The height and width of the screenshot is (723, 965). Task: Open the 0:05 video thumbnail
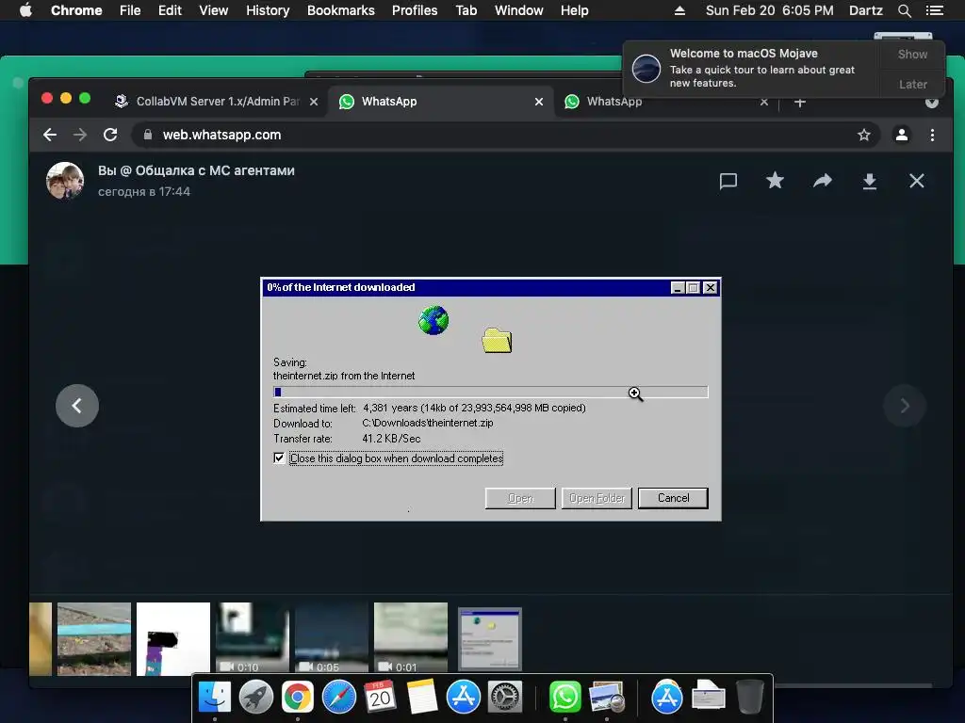[331, 638]
